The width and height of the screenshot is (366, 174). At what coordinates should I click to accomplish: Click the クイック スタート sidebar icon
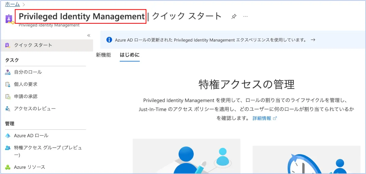[8, 45]
